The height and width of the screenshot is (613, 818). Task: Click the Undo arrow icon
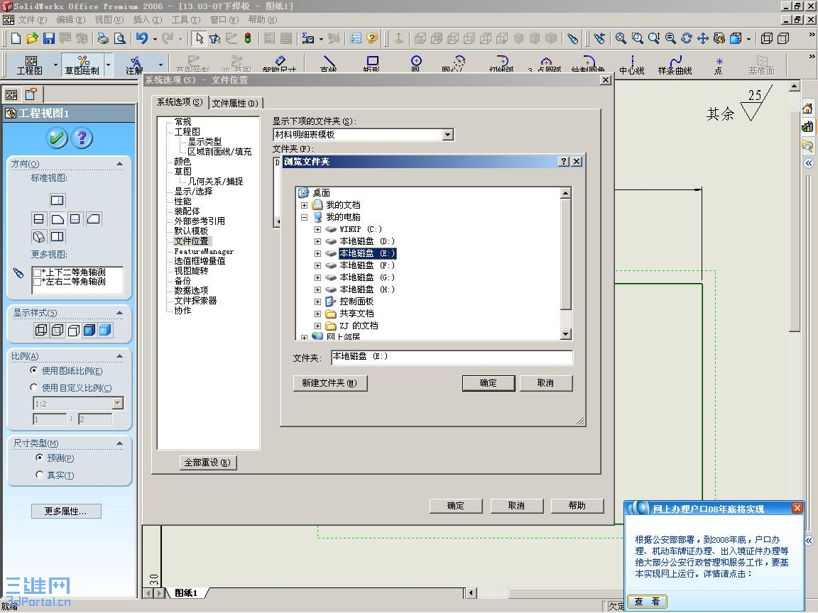click(x=142, y=38)
